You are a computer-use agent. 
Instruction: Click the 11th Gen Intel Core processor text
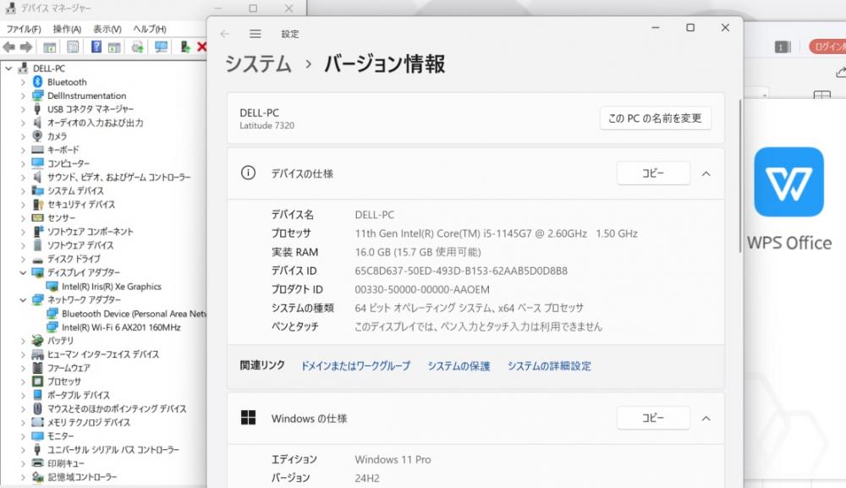pyautogui.click(x=496, y=233)
